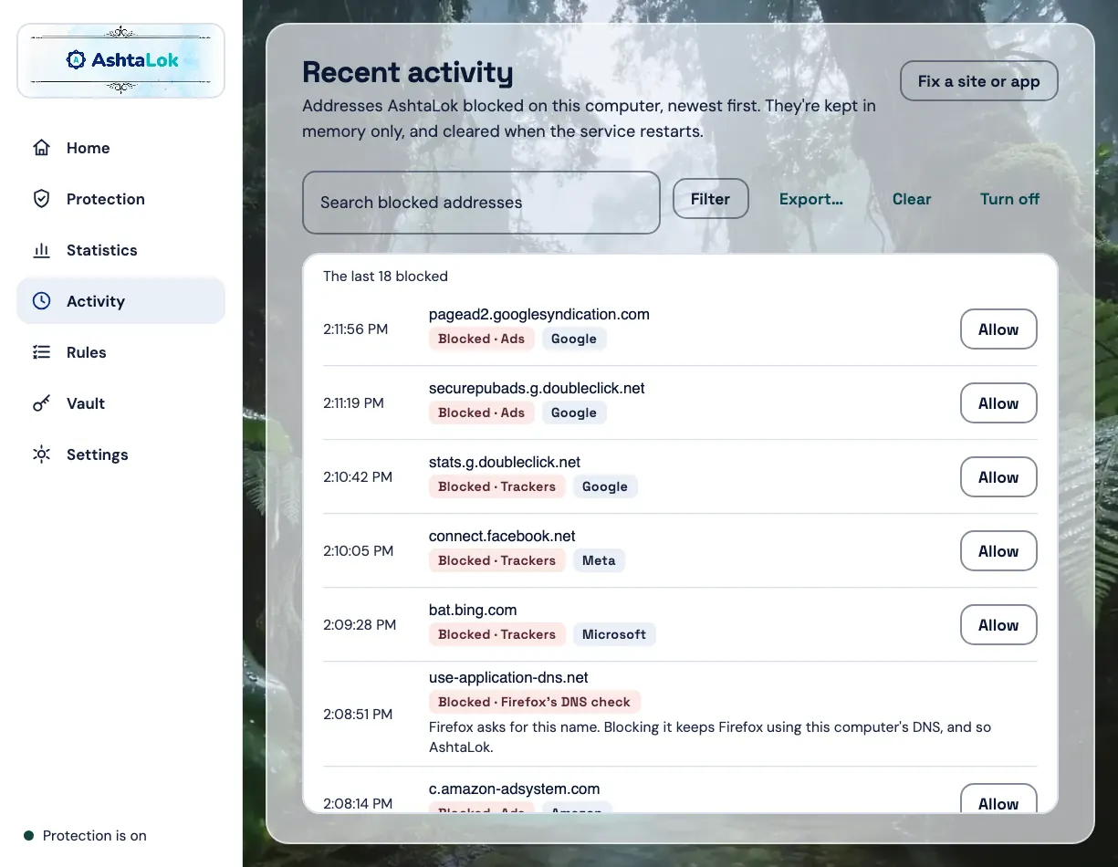This screenshot has width=1118, height=867.
Task: Select the Activity menu item
Action: point(120,301)
